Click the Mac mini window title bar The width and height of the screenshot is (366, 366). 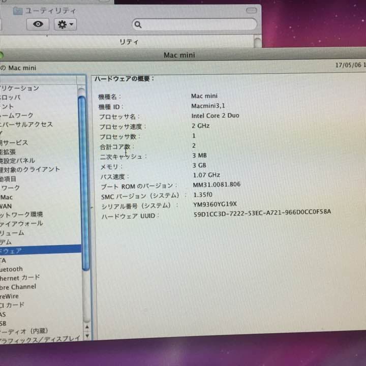click(x=179, y=55)
